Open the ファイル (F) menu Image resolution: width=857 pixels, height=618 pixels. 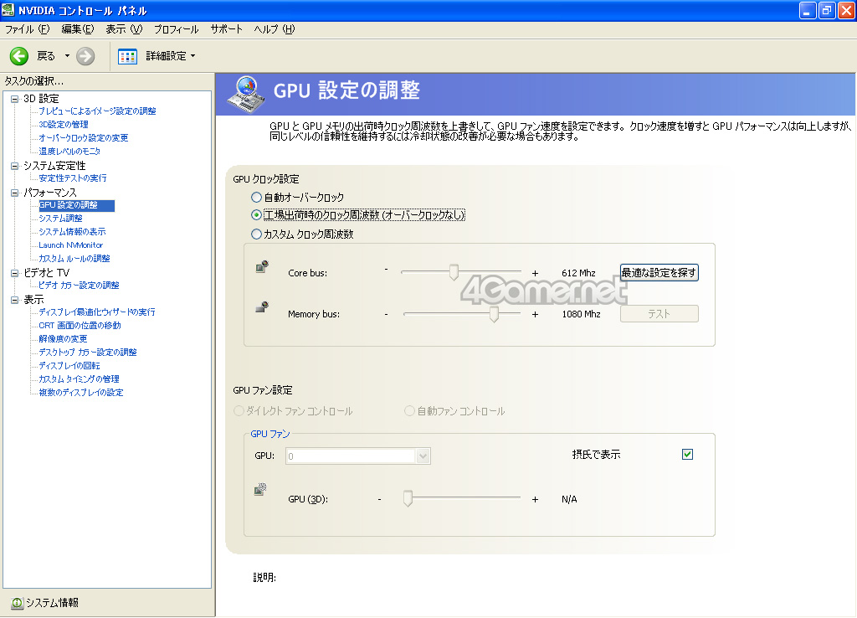pyautogui.click(x=28, y=29)
